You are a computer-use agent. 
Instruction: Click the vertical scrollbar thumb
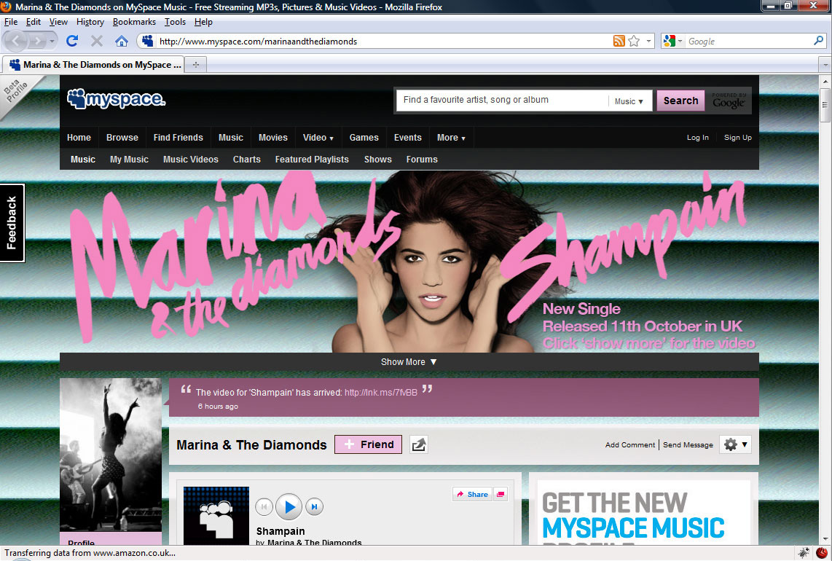(x=825, y=105)
